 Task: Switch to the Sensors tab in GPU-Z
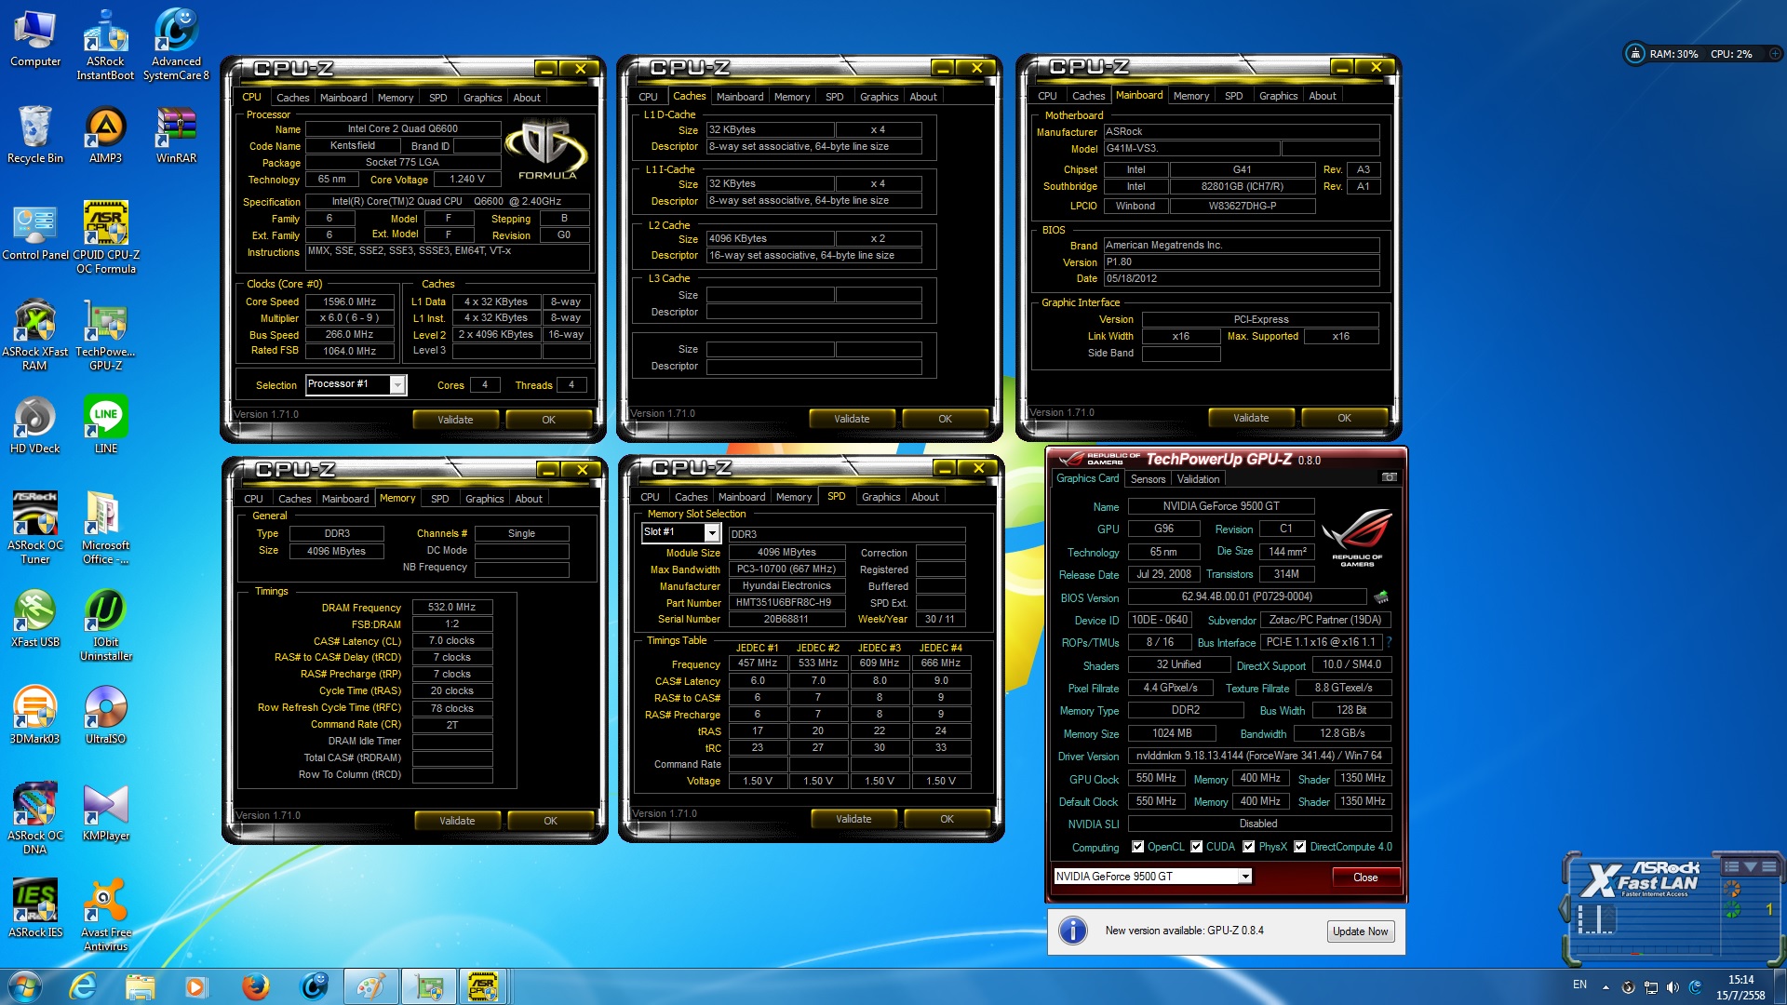click(1148, 479)
